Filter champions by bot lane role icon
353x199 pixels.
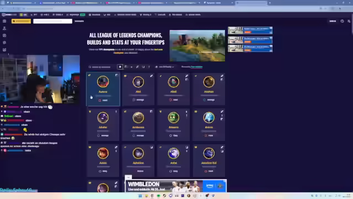(x=143, y=67)
